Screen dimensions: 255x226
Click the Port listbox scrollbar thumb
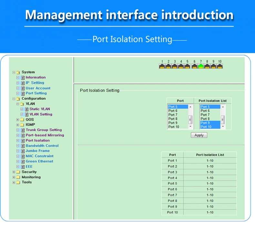[x=190, y=119]
